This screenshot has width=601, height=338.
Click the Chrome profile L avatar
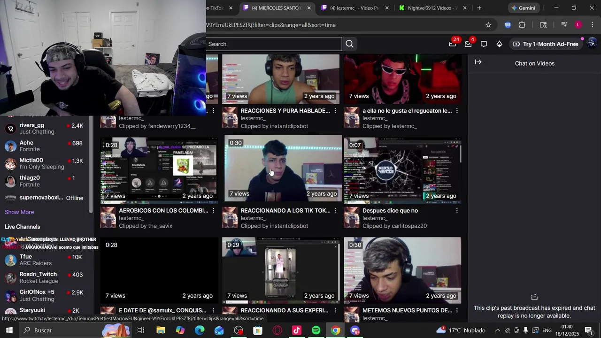(x=578, y=25)
